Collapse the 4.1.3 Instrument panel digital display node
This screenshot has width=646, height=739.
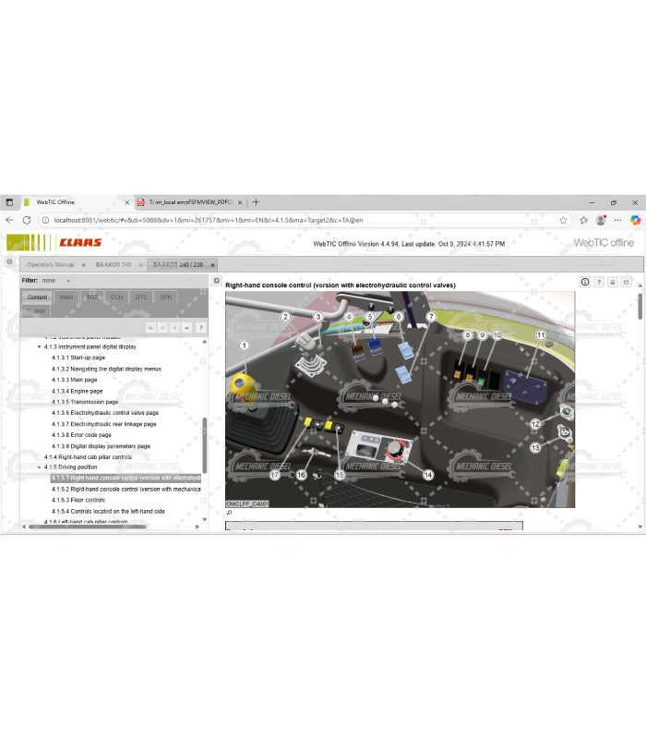coord(40,346)
